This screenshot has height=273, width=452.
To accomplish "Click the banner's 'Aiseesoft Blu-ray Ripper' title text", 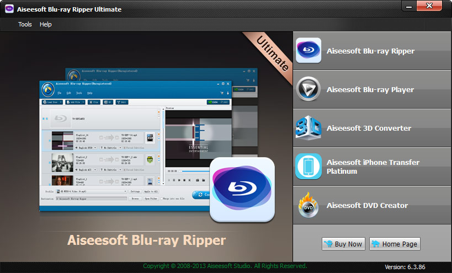I will (146, 240).
